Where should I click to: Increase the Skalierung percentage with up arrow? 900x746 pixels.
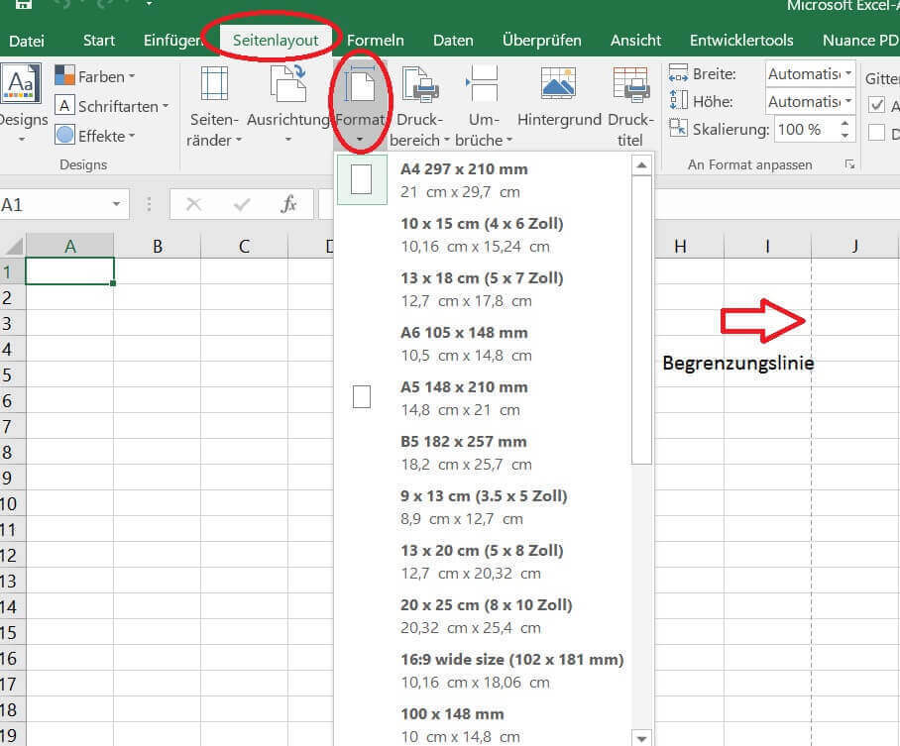[844, 124]
